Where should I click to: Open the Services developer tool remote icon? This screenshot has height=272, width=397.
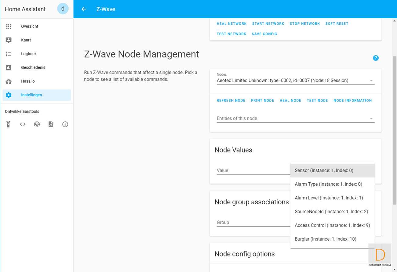[8, 124]
